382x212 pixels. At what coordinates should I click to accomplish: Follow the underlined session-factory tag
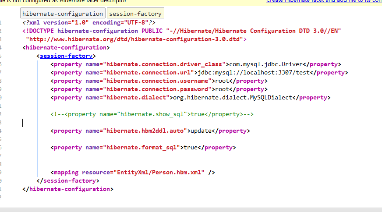[66, 56]
